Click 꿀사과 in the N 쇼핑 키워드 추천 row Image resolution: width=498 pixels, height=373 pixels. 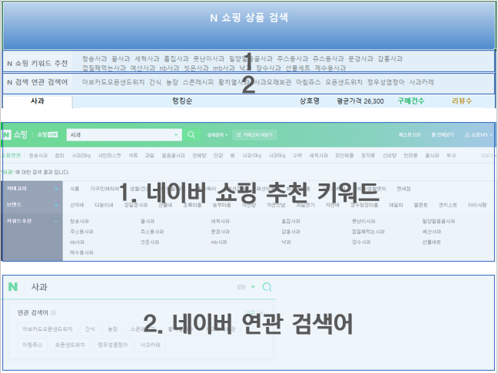tap(121, 58)
